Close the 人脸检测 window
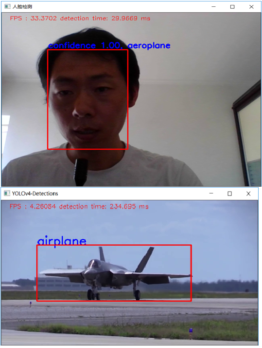The width and height of the screenshot is (262, 348). tap(251, 7)
